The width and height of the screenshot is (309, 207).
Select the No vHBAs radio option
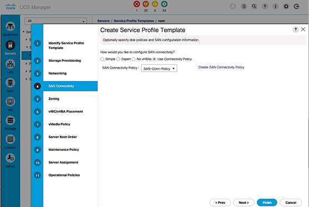coord(133,59)
